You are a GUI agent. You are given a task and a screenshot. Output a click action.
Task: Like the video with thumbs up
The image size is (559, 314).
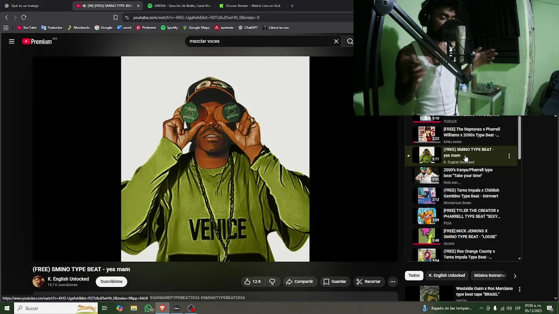coord(252,282)
